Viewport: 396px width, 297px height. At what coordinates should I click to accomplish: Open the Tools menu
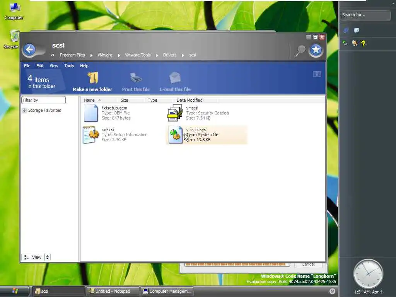pos(69,66)
